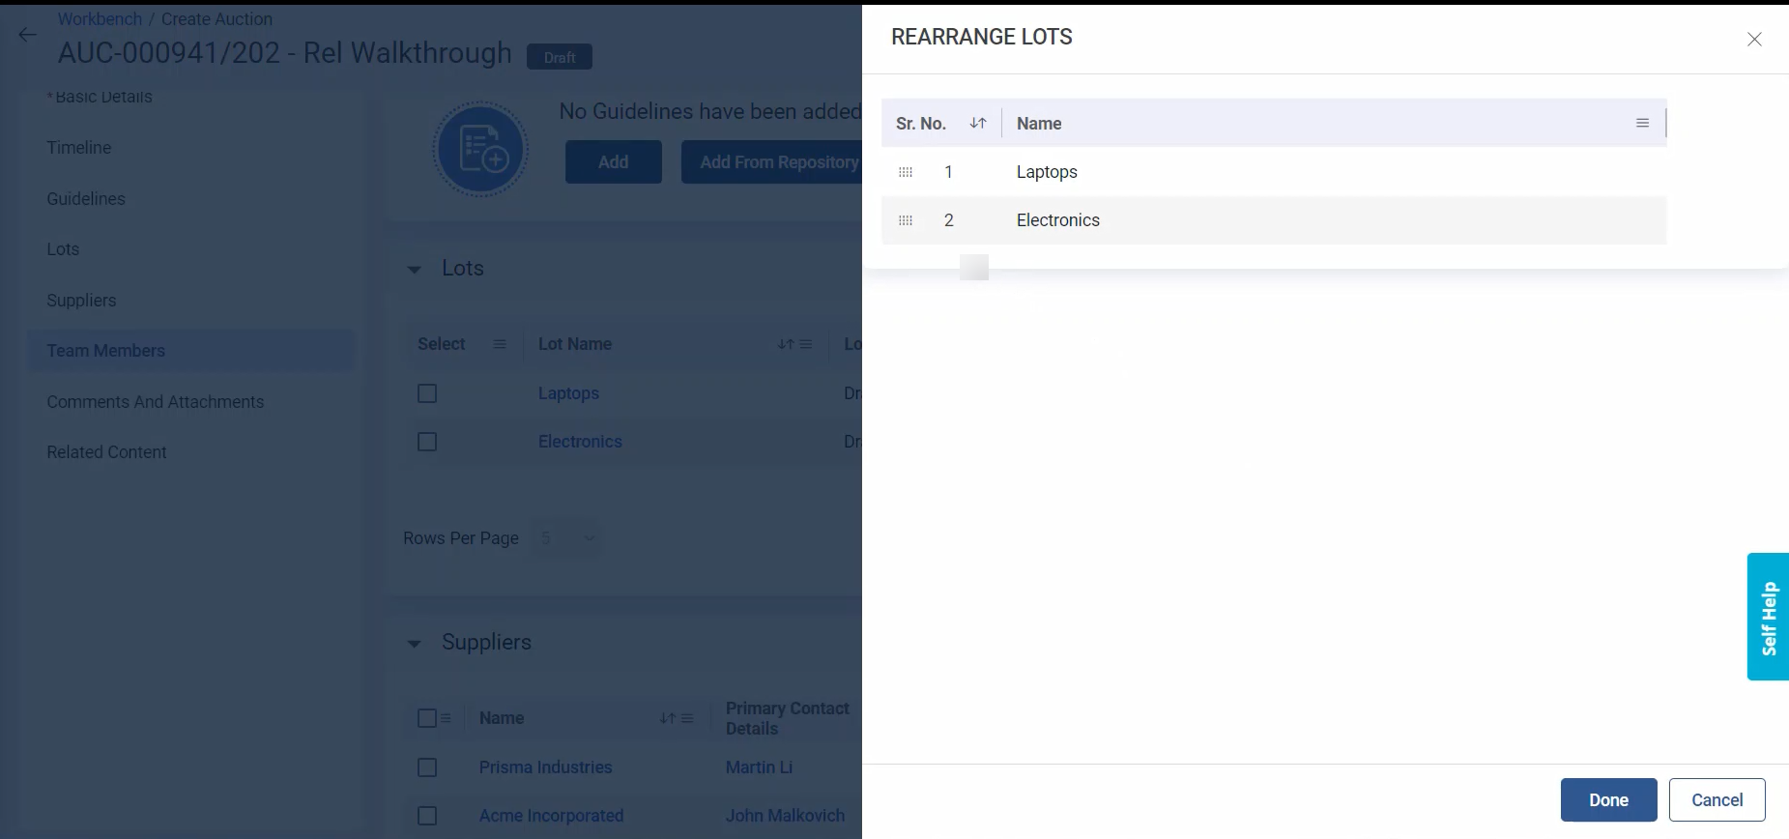
Task: Grab the drag handle for Laptops row
Action: 905,172
